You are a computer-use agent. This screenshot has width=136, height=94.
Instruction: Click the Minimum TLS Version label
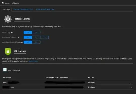click(x=10, y=37)
